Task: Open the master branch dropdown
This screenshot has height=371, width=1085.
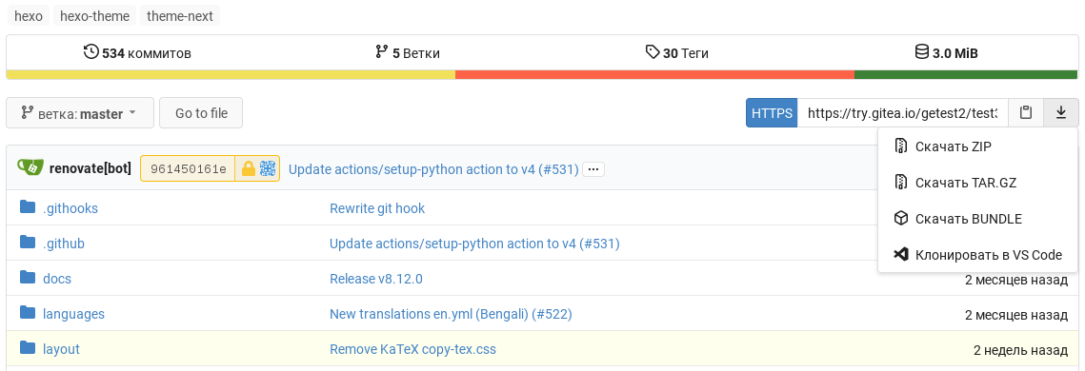Action: point(80,113)
